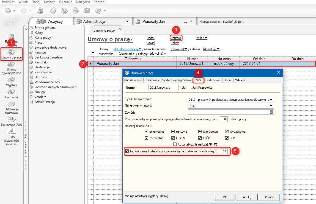Open Deklaracje ZUS module icon

coord(11,119)
